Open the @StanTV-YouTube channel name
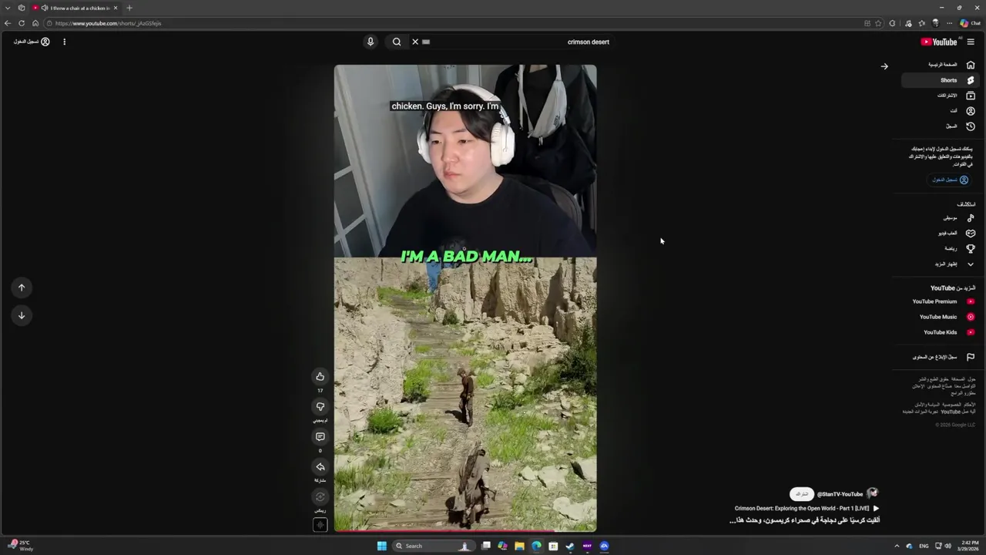986x555 pixels. point(840,494)
